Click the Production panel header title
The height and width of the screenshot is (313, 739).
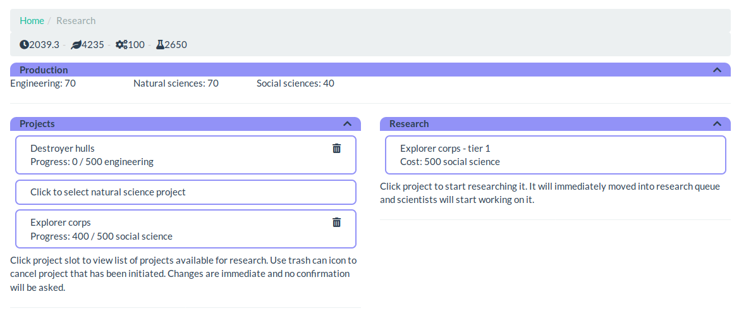point(44,70)
